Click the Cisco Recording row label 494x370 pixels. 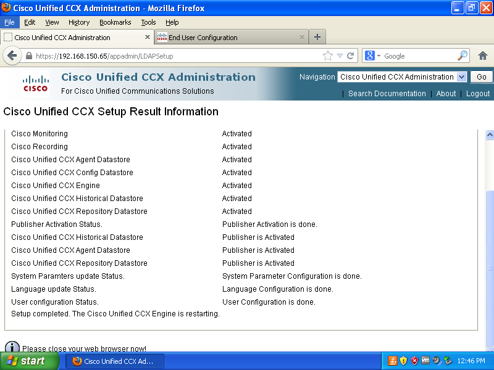pos(40,147)
